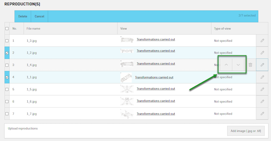
Task: Toggle the select-all checkbox in header
Action: (x=7, y=28)
